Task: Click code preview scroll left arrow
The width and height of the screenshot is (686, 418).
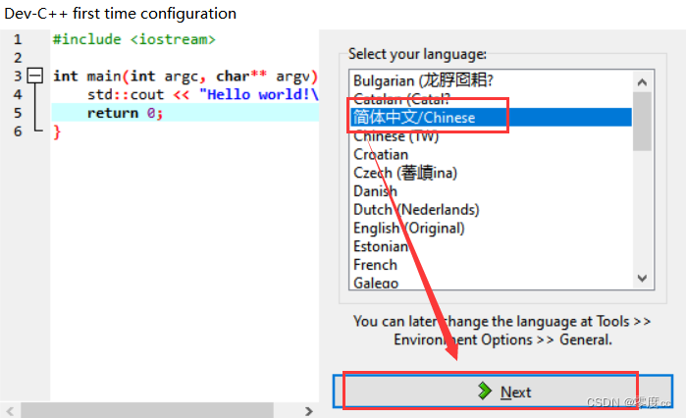Action: tap(10, 411)
